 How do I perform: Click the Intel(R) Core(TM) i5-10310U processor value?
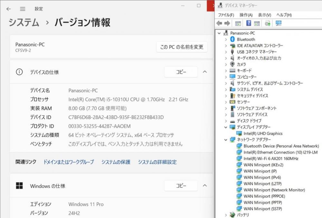[x=128, y=100]
